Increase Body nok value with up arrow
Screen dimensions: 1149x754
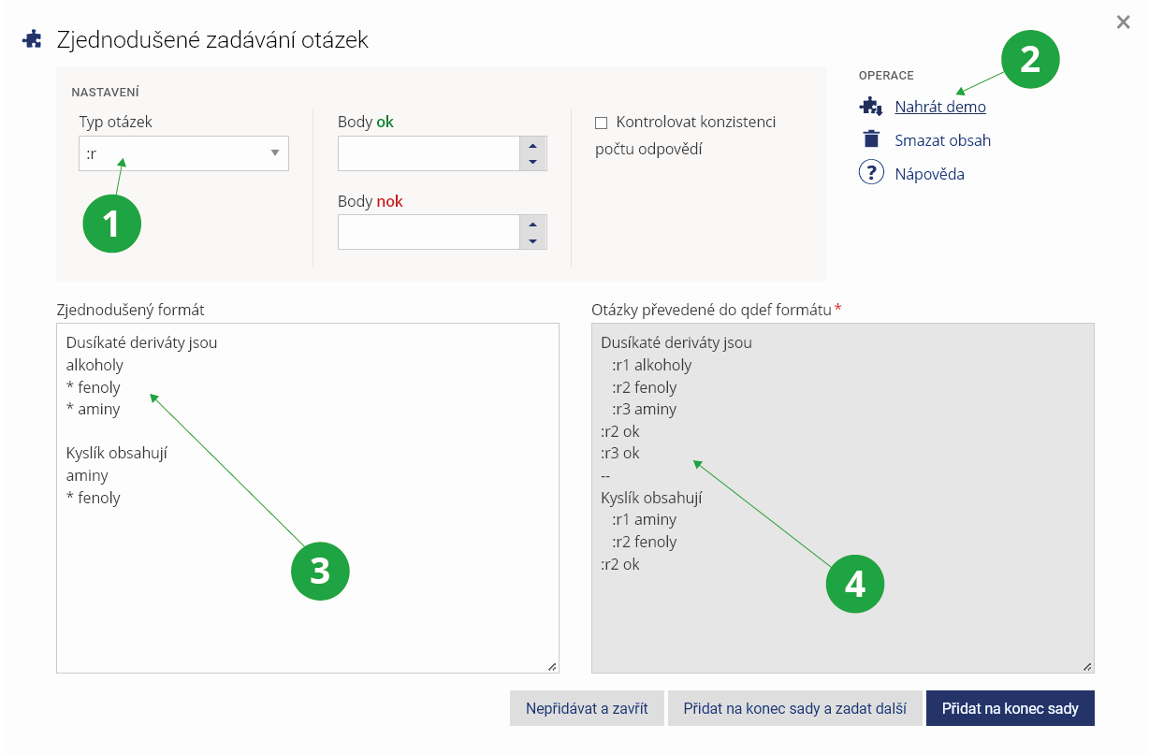(x=532, y=224)
